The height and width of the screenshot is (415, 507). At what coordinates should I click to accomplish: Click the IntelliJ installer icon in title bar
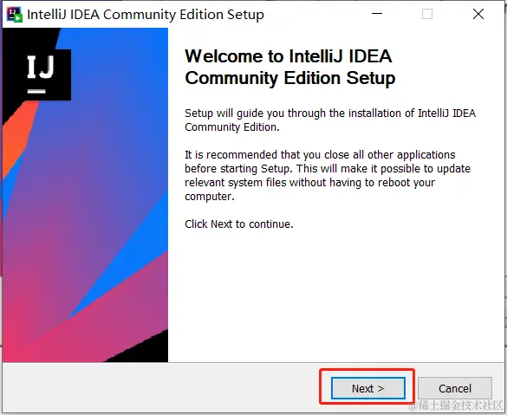click(14, 15)
